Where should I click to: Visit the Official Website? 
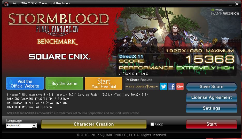[x=25, y=83]
